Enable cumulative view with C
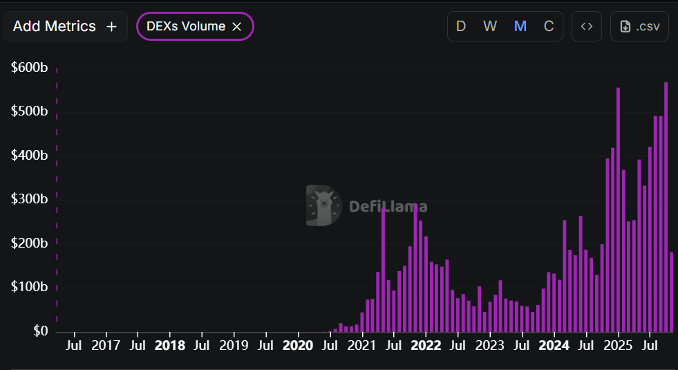 (549, 26)
